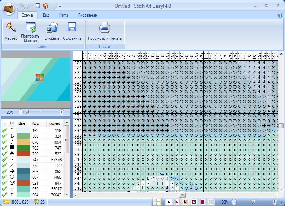The image size is (285, 206).
Task: Click the help question mark icon
Action: pos(280,15)
